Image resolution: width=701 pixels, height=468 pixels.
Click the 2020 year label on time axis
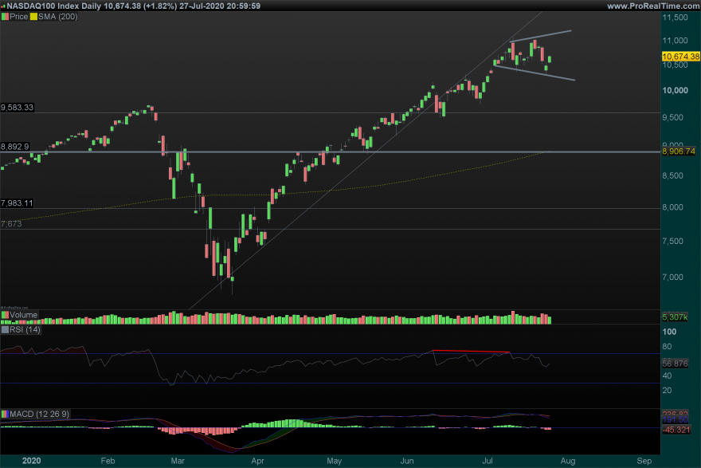pos(31,460)
